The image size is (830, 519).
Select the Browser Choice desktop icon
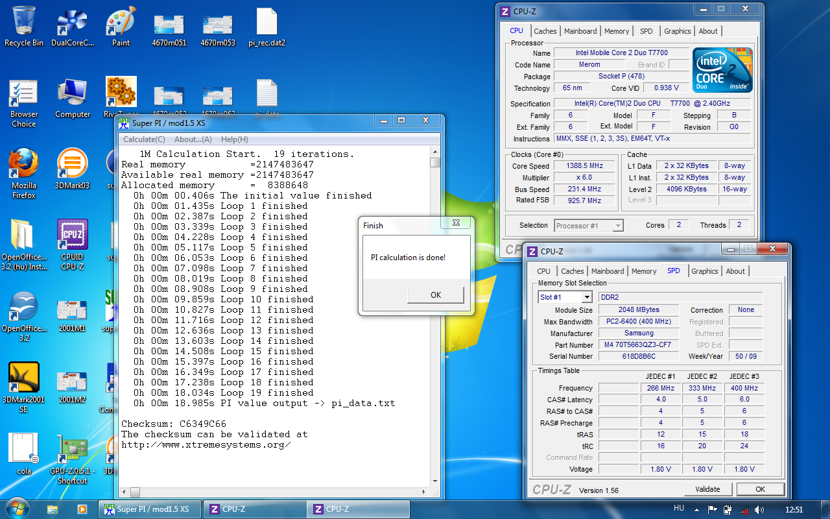24,103
